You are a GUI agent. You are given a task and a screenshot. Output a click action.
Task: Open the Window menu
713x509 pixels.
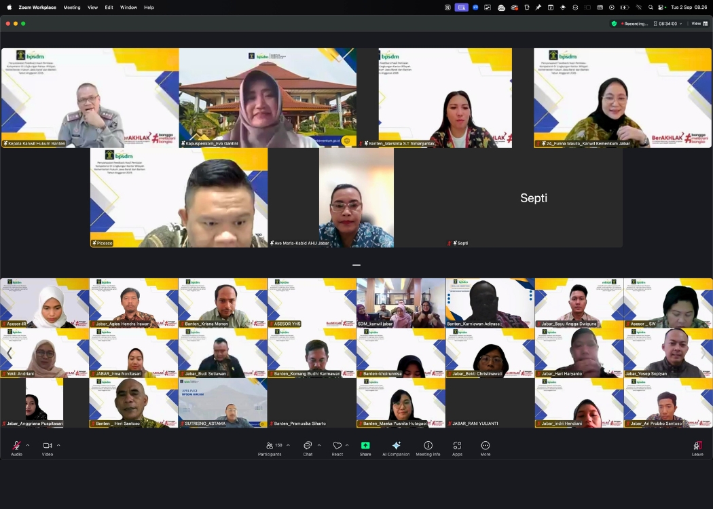point(129,7)
